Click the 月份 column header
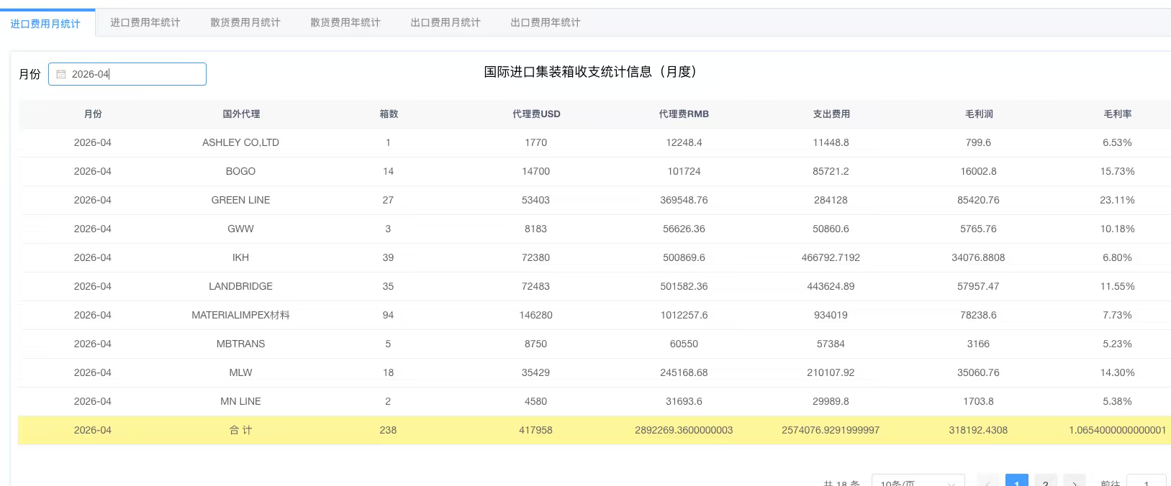Viewport: 1171px width, 486px height. [x=93, y=114]
